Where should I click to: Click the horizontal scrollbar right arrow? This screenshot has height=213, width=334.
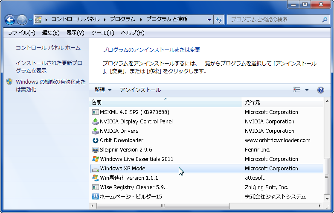tap(320, 206)
